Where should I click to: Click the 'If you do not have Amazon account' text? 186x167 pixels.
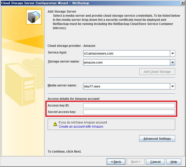[x=83, y=122]
